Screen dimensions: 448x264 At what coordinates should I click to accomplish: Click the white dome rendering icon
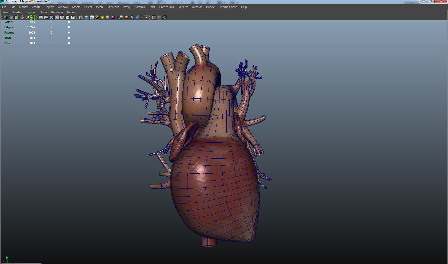121,17
